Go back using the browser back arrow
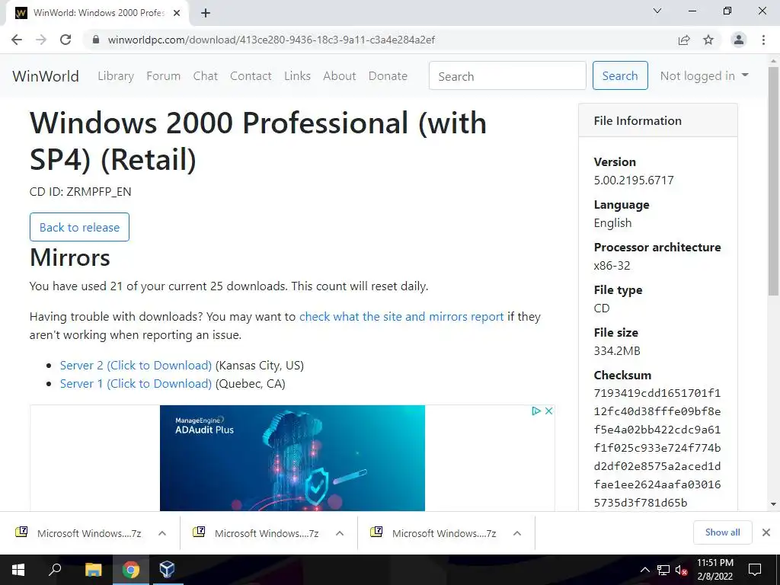Image resolution: width=780 pixels, height=585 pixels. click(17, 40)
